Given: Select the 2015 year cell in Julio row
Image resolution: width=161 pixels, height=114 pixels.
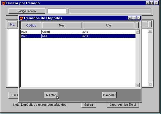Looking at the screenshot, I should 109,36.
